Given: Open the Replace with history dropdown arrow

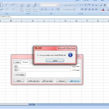Looking at the screenshot, I should [x=16, y=70].
